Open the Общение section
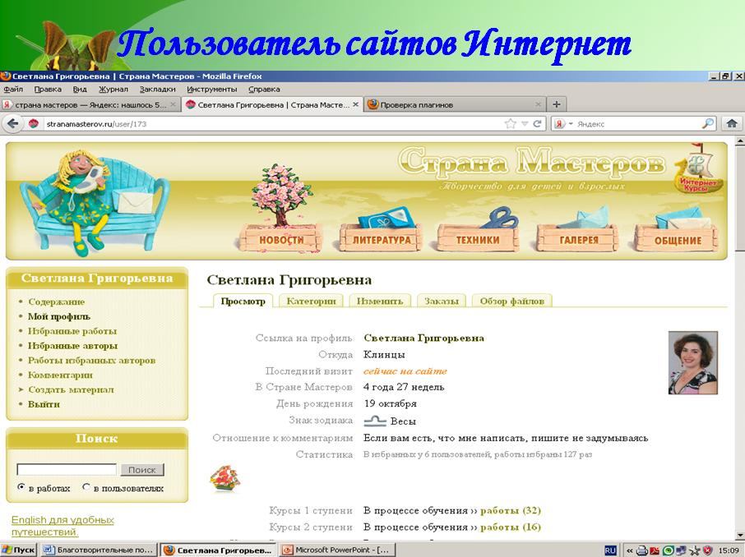The width and height of the screenshot is (745, 557). click(678, 240)
